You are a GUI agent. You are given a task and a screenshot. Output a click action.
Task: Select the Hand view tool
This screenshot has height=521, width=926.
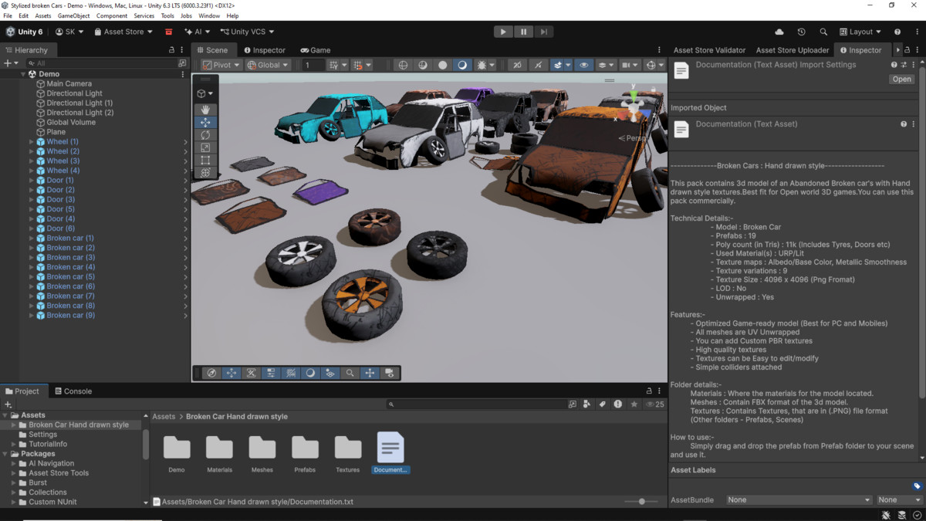tap(205, 110)
